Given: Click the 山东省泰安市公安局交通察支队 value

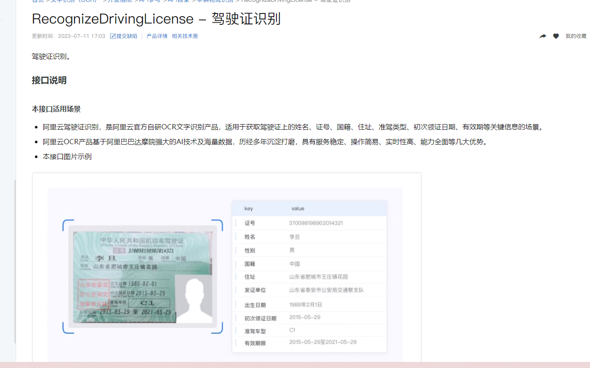Looking at the screenshot, I should [327, 290].
